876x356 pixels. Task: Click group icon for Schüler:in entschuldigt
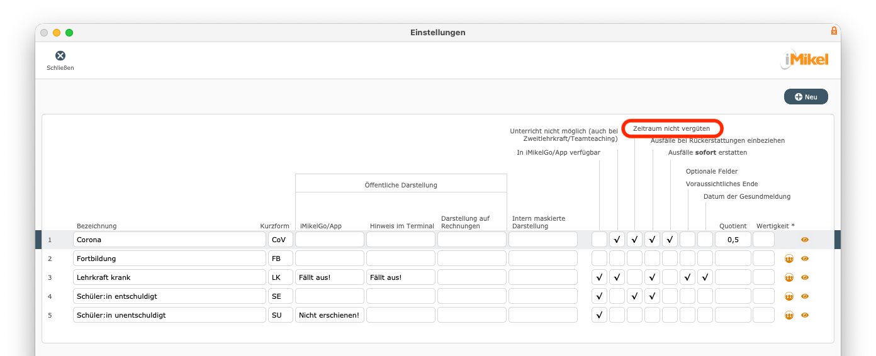pos(789,296)
